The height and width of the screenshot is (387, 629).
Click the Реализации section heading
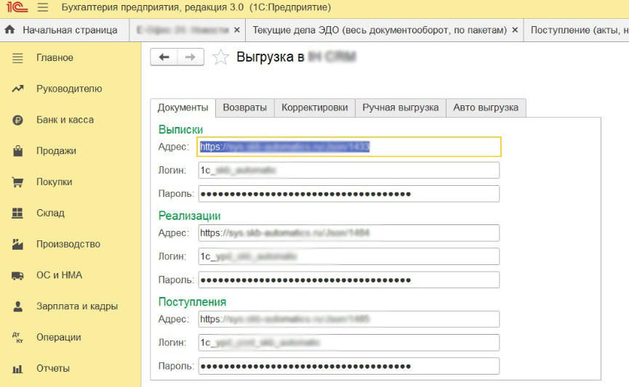tap(189, 216)
